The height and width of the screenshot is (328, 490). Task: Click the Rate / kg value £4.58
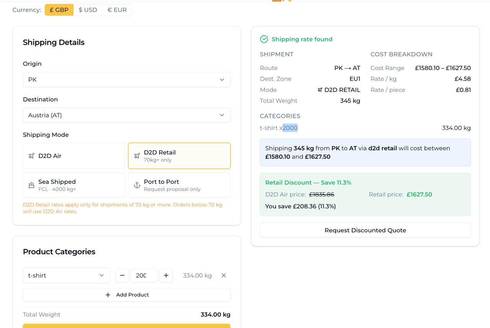click(463, 79)
